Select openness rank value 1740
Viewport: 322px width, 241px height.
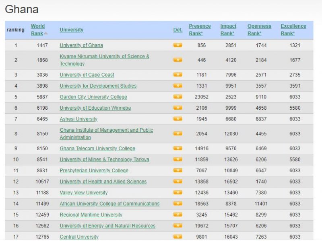[x=261, y=182]
